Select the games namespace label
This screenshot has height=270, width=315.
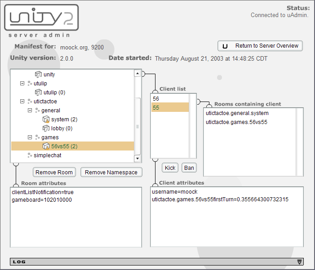pos(50,137)
